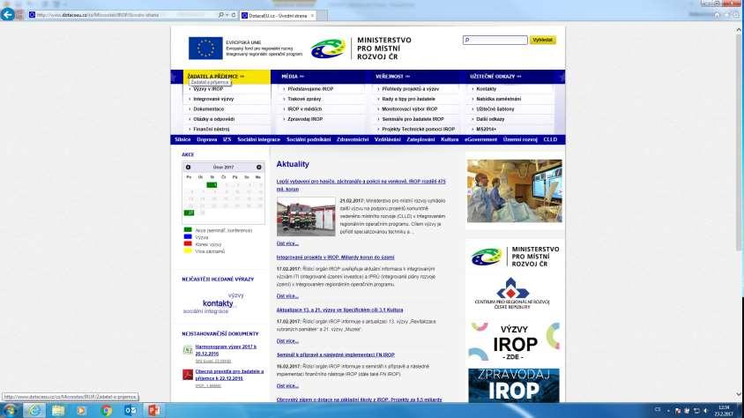Viewport: 744px width, 418px height.
Task: Open Aktualizace 13. a 21. výzvy article
Action: coord(339,310)
